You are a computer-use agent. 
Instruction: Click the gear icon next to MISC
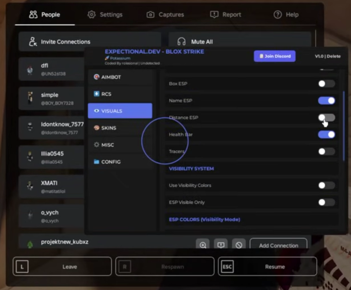97,145
